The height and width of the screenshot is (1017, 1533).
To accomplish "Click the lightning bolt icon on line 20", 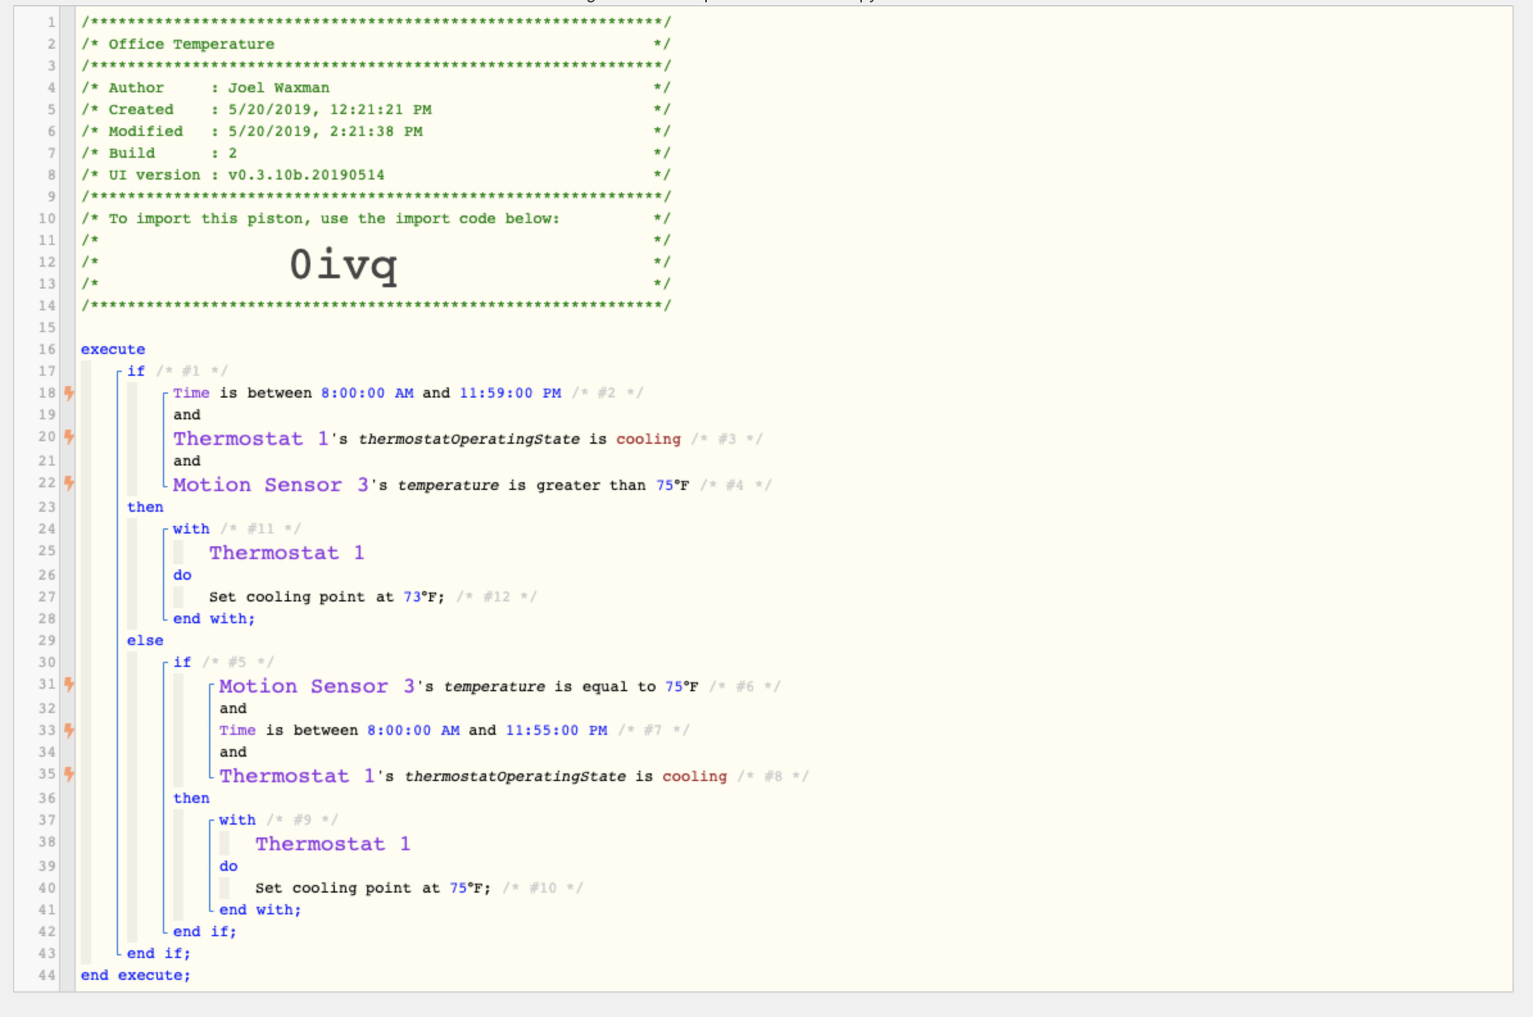I will tap(69, 437).
